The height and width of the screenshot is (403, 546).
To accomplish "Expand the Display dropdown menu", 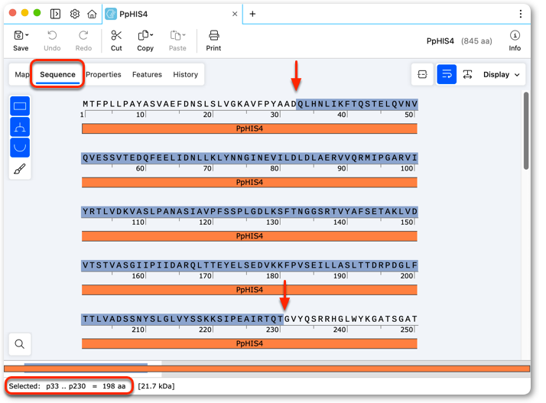I will click(x=502, y=74).
